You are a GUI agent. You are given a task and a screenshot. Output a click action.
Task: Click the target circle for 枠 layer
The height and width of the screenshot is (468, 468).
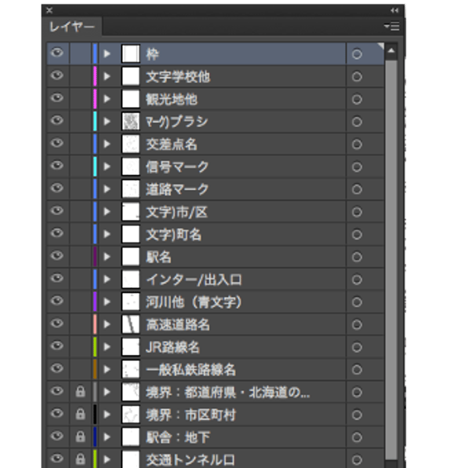pyautogui.click(x=357, y=54)
